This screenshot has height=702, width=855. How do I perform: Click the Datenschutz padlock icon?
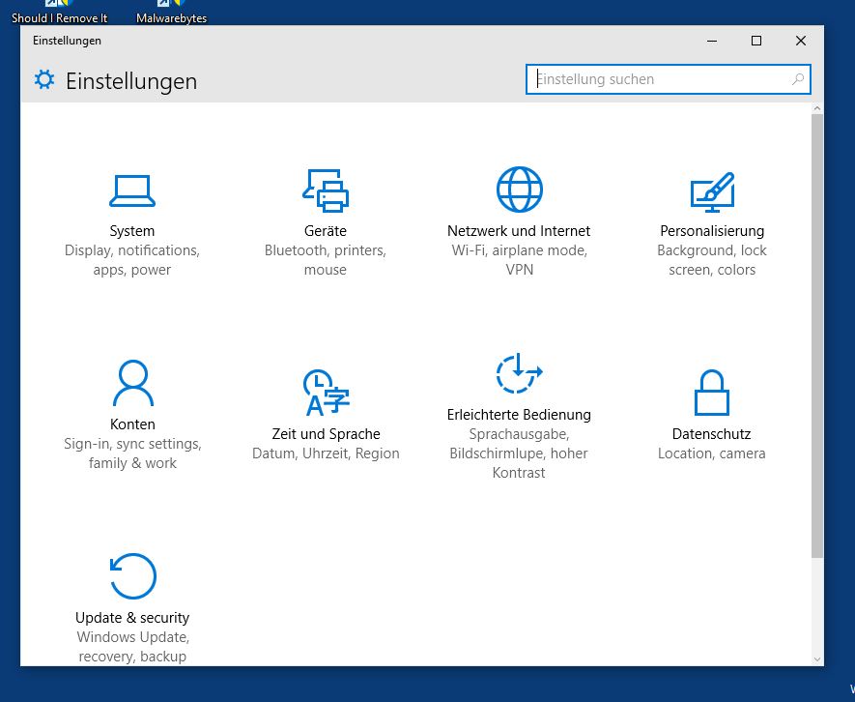[712, 393]
